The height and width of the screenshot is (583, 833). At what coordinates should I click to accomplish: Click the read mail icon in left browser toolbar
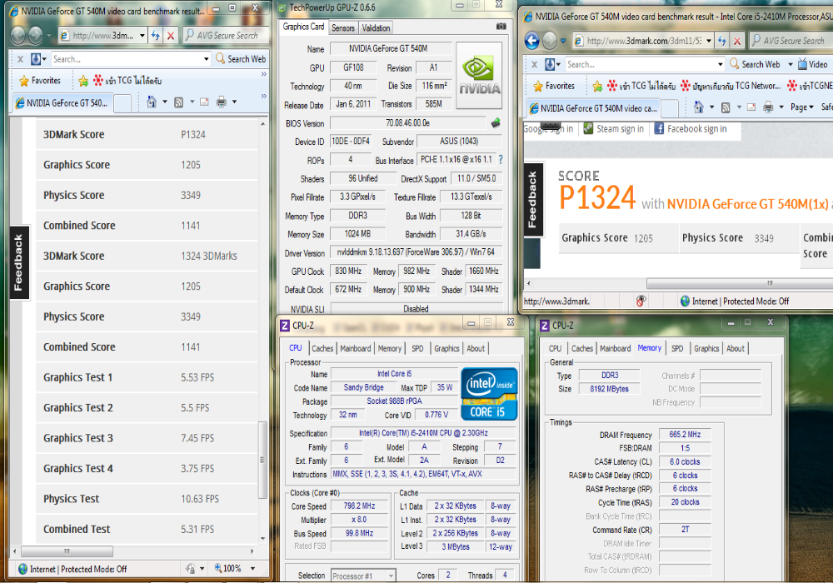coord(204,102)
